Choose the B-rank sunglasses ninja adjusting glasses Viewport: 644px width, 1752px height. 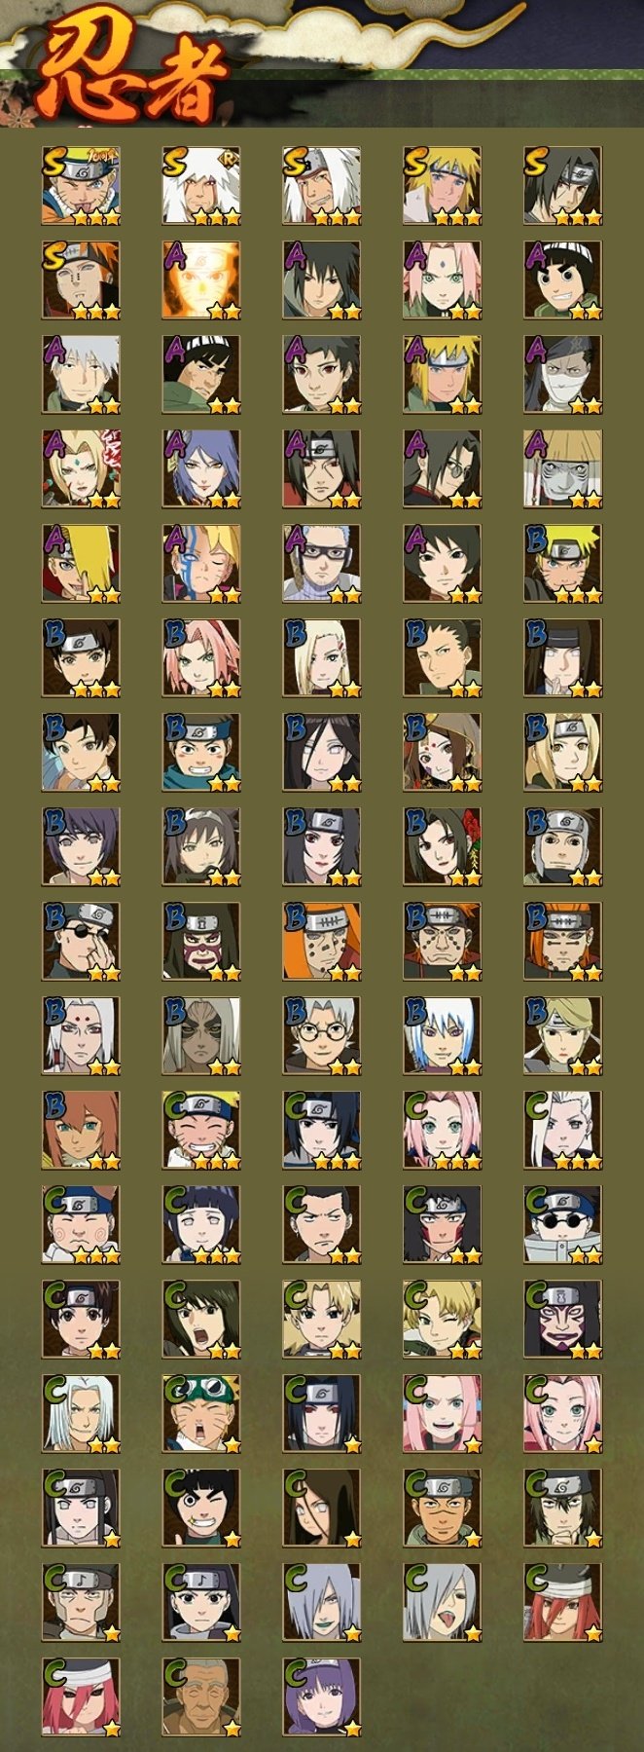click(81, 942)
